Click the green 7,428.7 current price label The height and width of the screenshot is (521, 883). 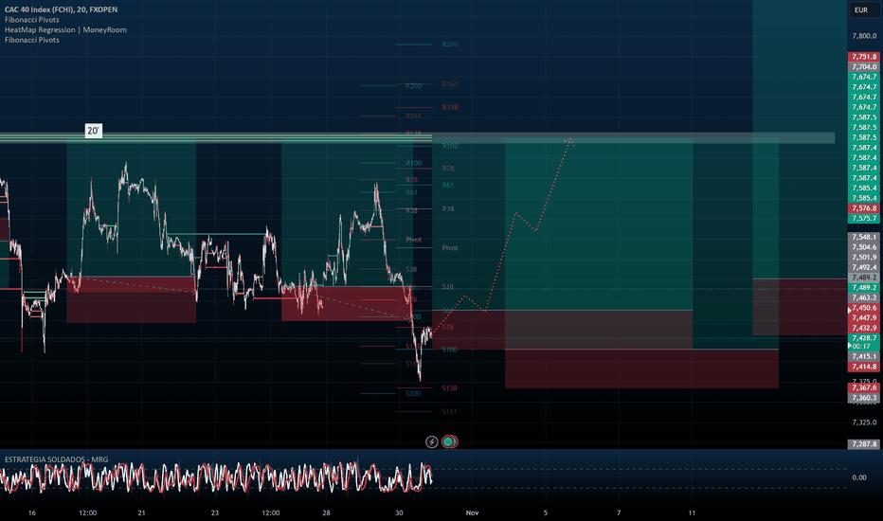coord(864,338)
